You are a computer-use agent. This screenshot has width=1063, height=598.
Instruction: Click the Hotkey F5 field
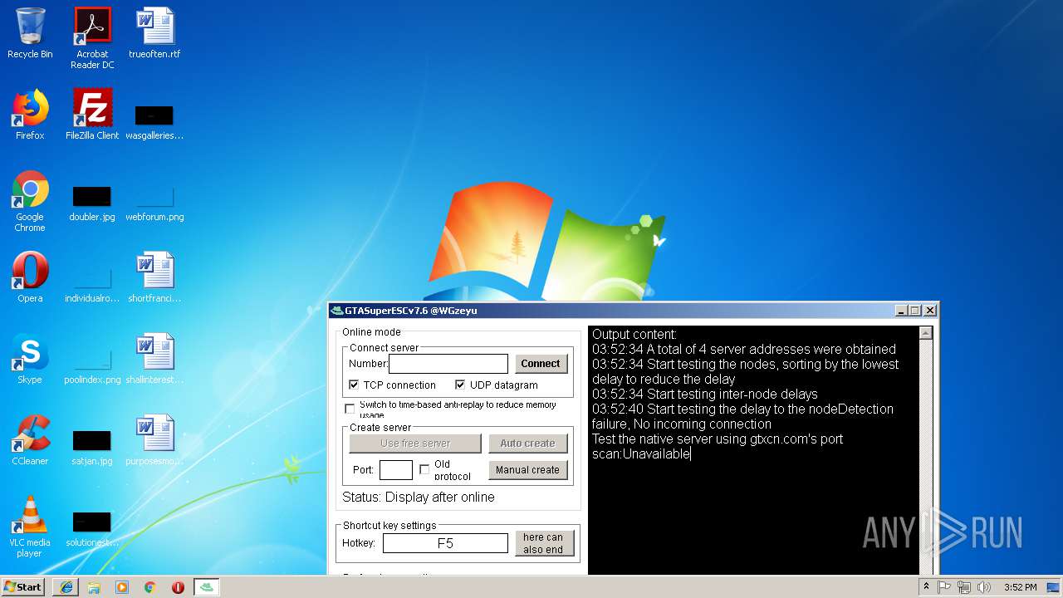click(x=445, y=543)
